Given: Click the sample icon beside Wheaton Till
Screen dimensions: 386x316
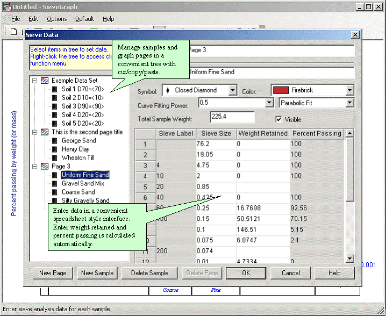Looking at the screenshot, I should coord(55,158).
